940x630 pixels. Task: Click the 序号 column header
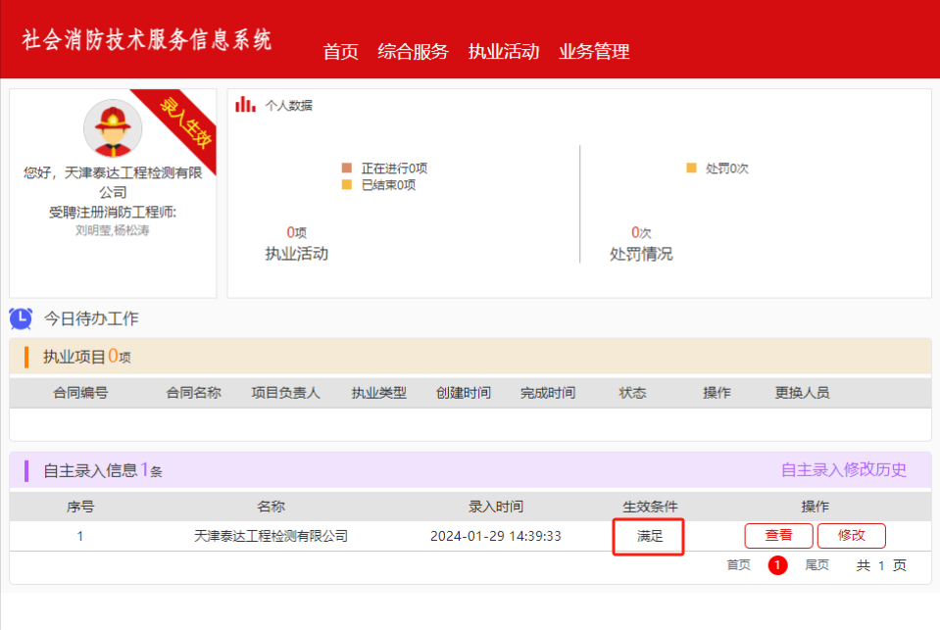pyautogui.click(x=80, y=507)
